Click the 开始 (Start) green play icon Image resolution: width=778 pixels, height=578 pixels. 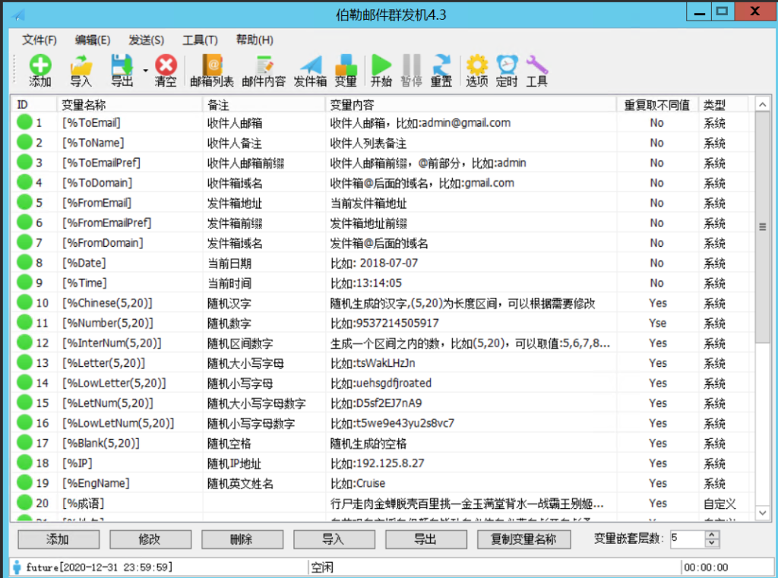tap(381, 71)
